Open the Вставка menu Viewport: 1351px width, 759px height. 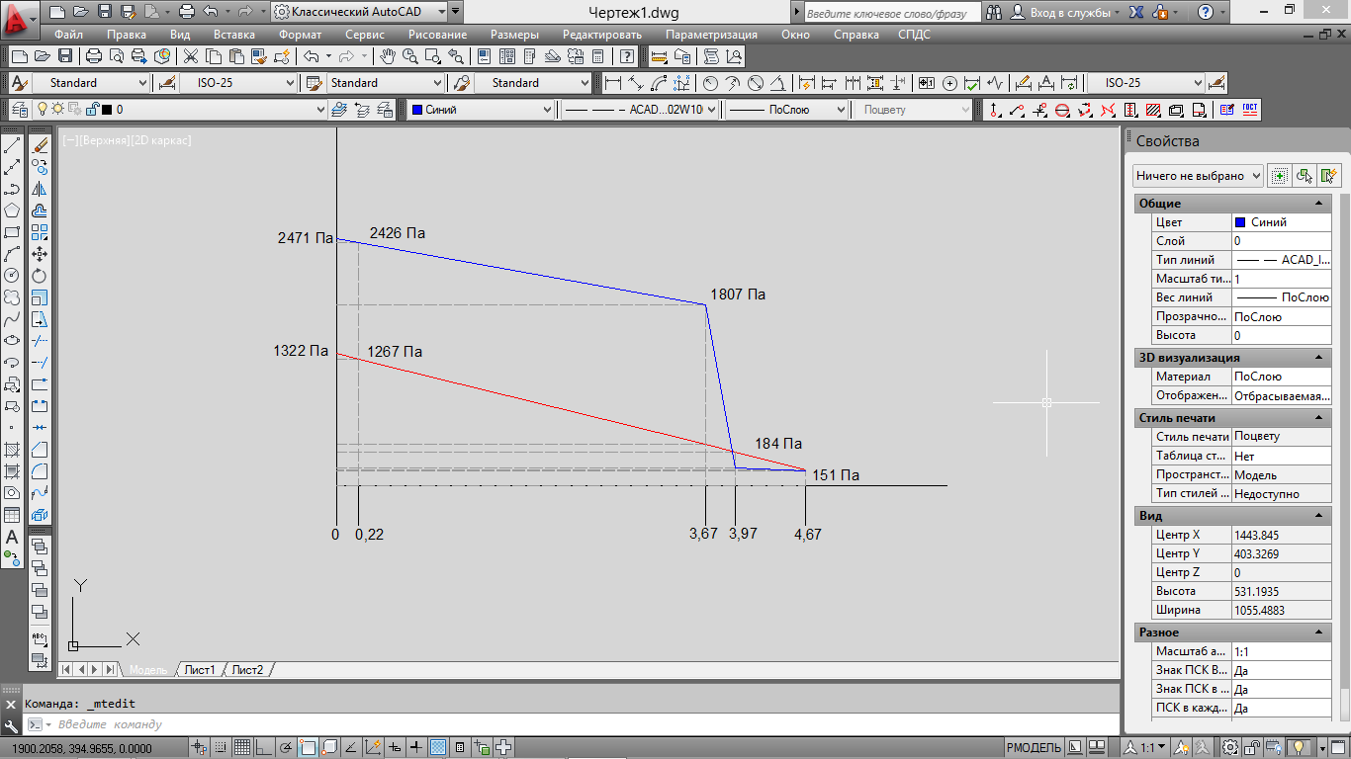click(x=234, y=35)
